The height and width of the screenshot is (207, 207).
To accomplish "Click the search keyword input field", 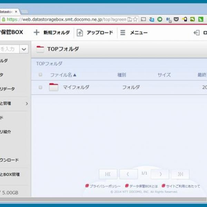I will [x=10, y=49].
